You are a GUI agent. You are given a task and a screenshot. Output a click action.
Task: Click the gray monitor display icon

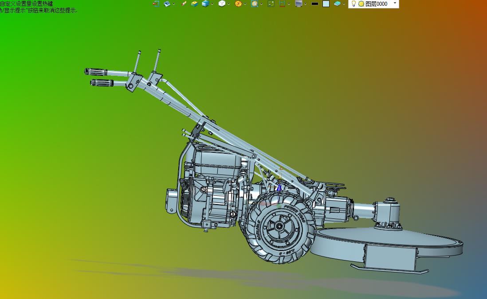point(299,4)
